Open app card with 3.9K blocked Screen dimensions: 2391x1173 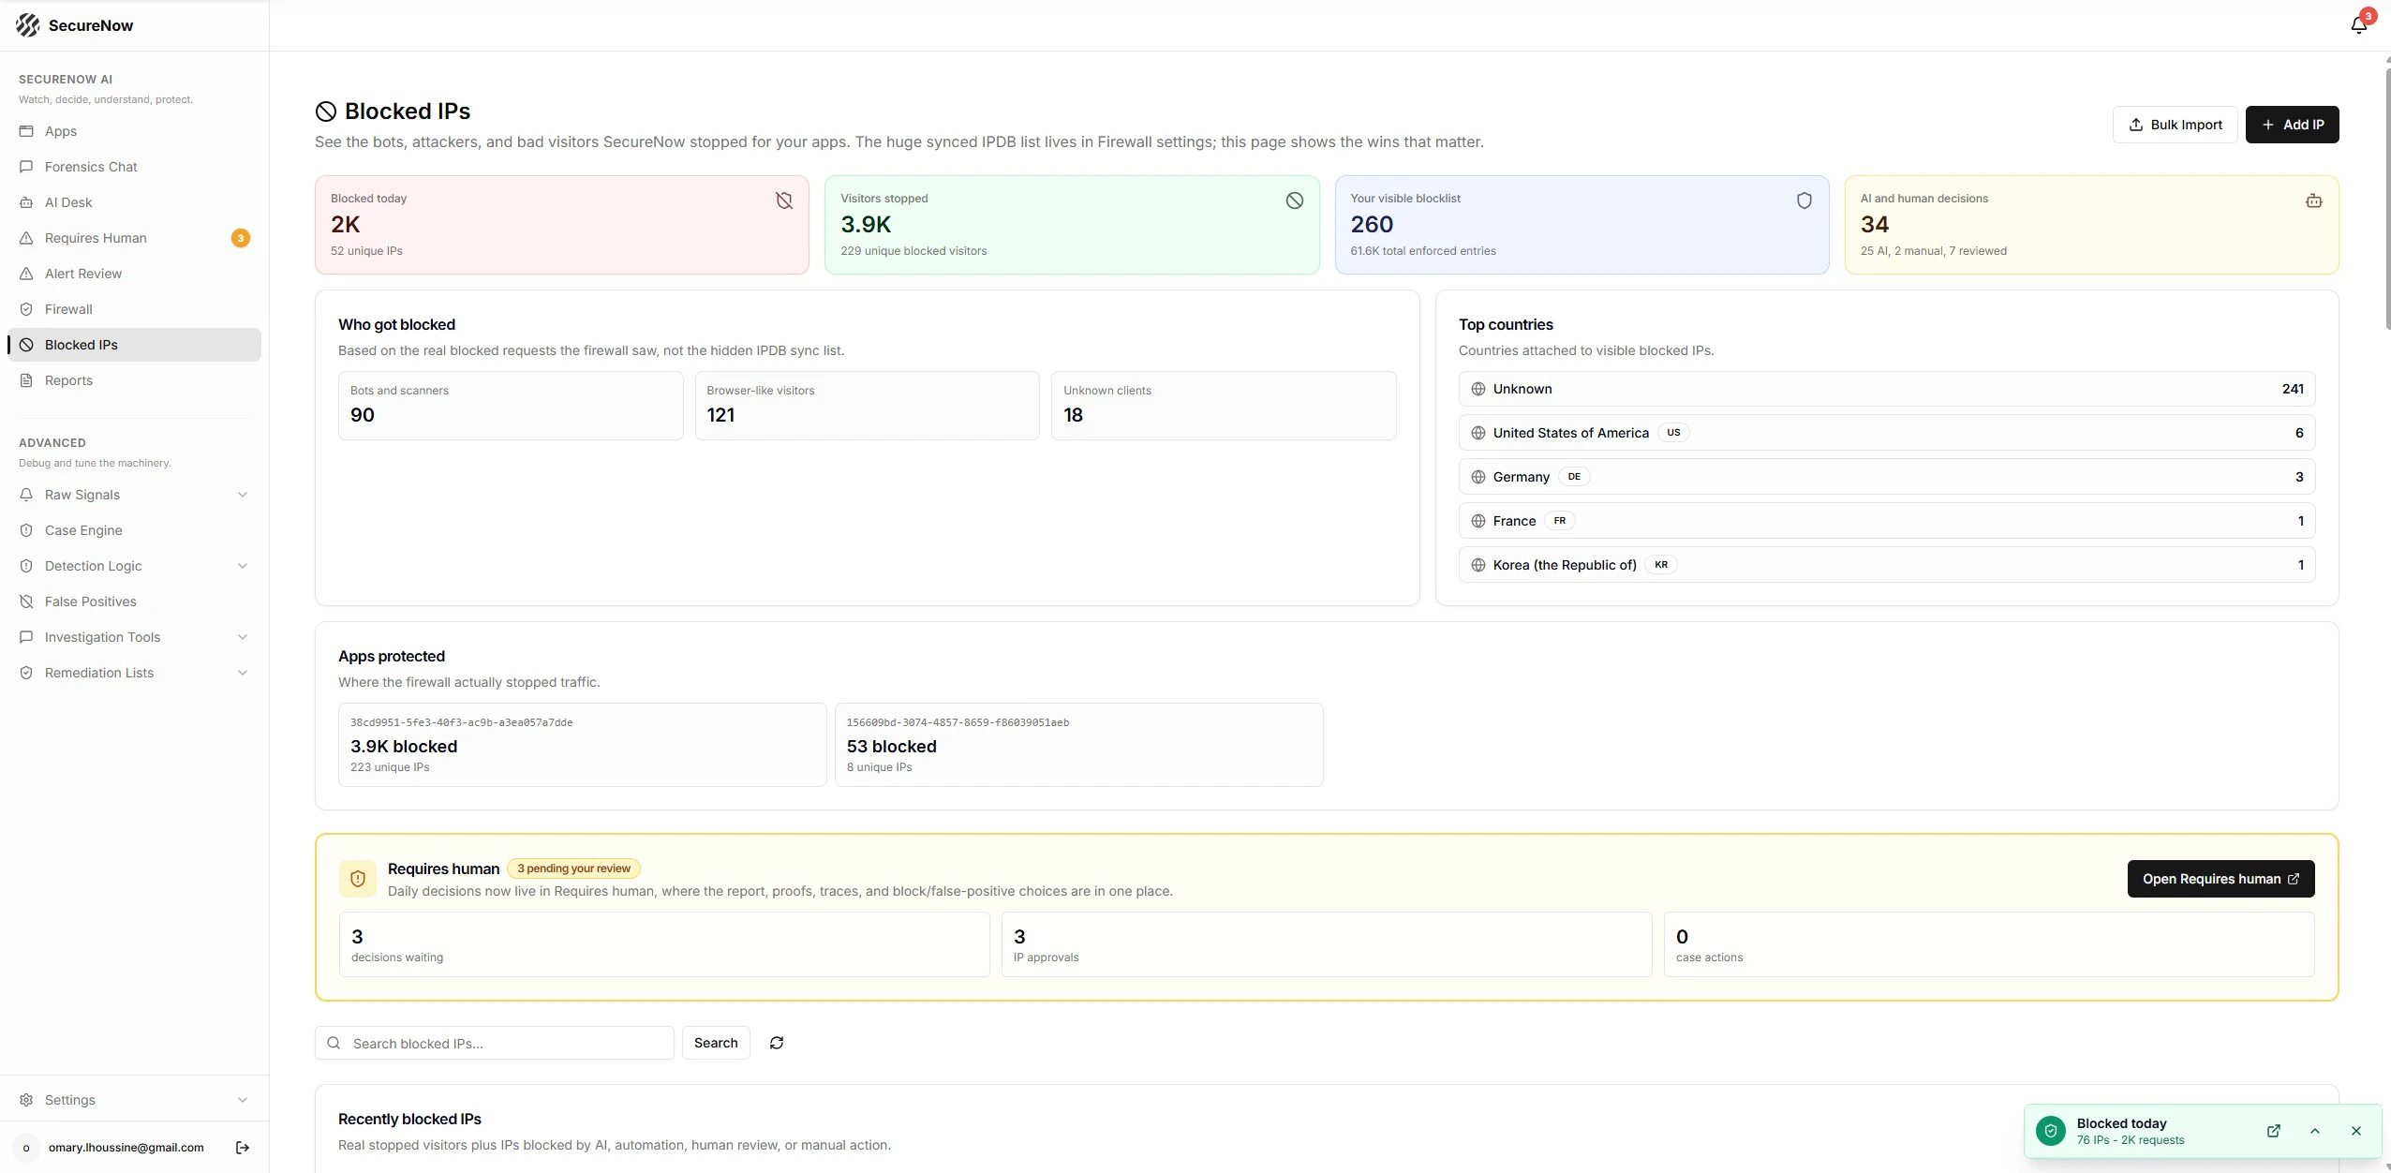pos(582,745)
